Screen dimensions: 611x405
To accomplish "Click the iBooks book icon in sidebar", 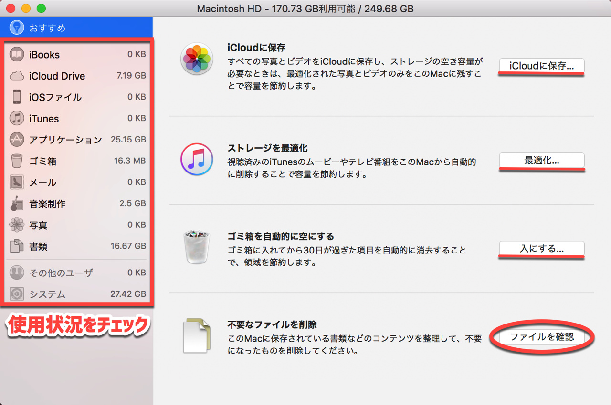I will point(17,54).
